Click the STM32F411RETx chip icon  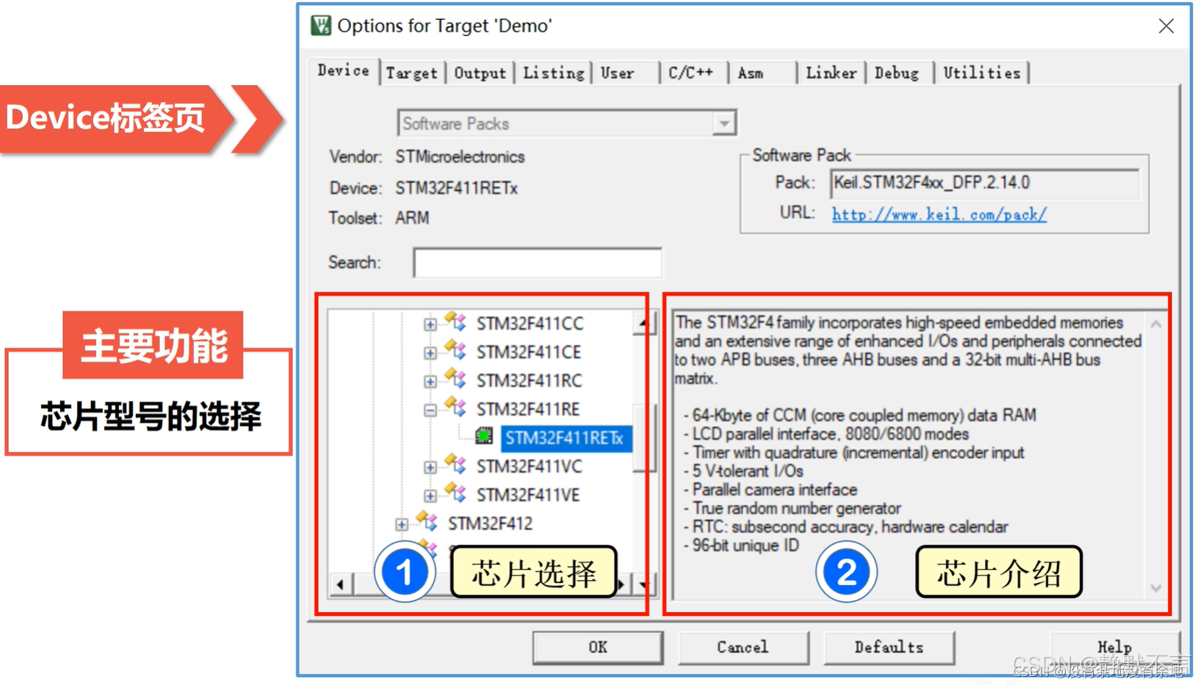pyautogui.click(x=484, y=436)
